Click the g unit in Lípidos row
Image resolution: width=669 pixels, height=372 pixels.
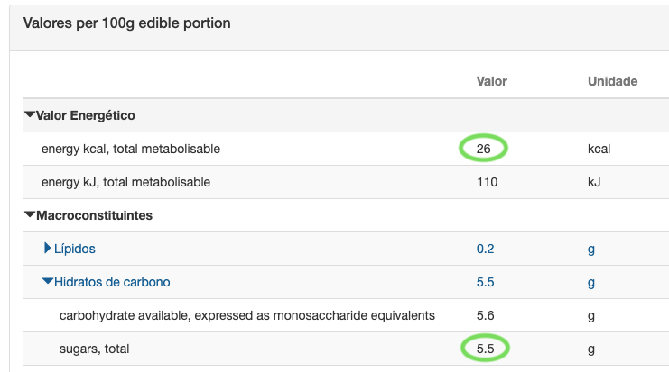[x=591, y=250]
